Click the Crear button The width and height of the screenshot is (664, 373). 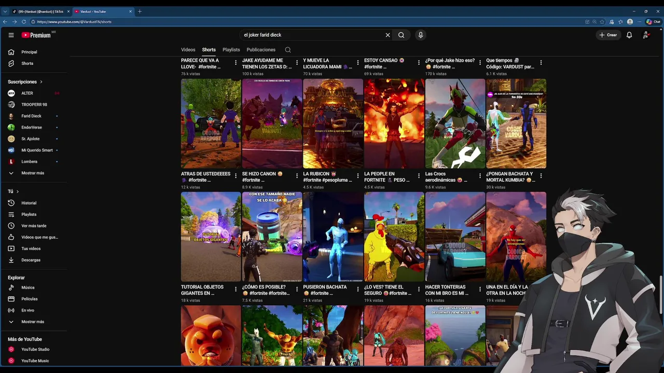608,35
